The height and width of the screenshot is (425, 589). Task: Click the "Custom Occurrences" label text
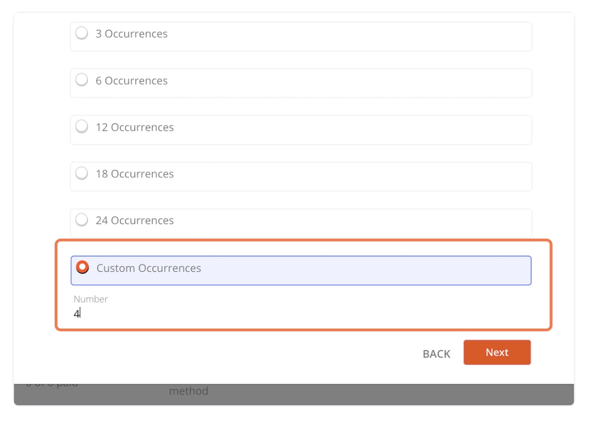149,268
